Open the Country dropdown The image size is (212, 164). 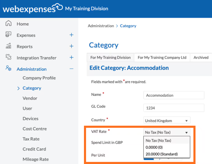167,120
